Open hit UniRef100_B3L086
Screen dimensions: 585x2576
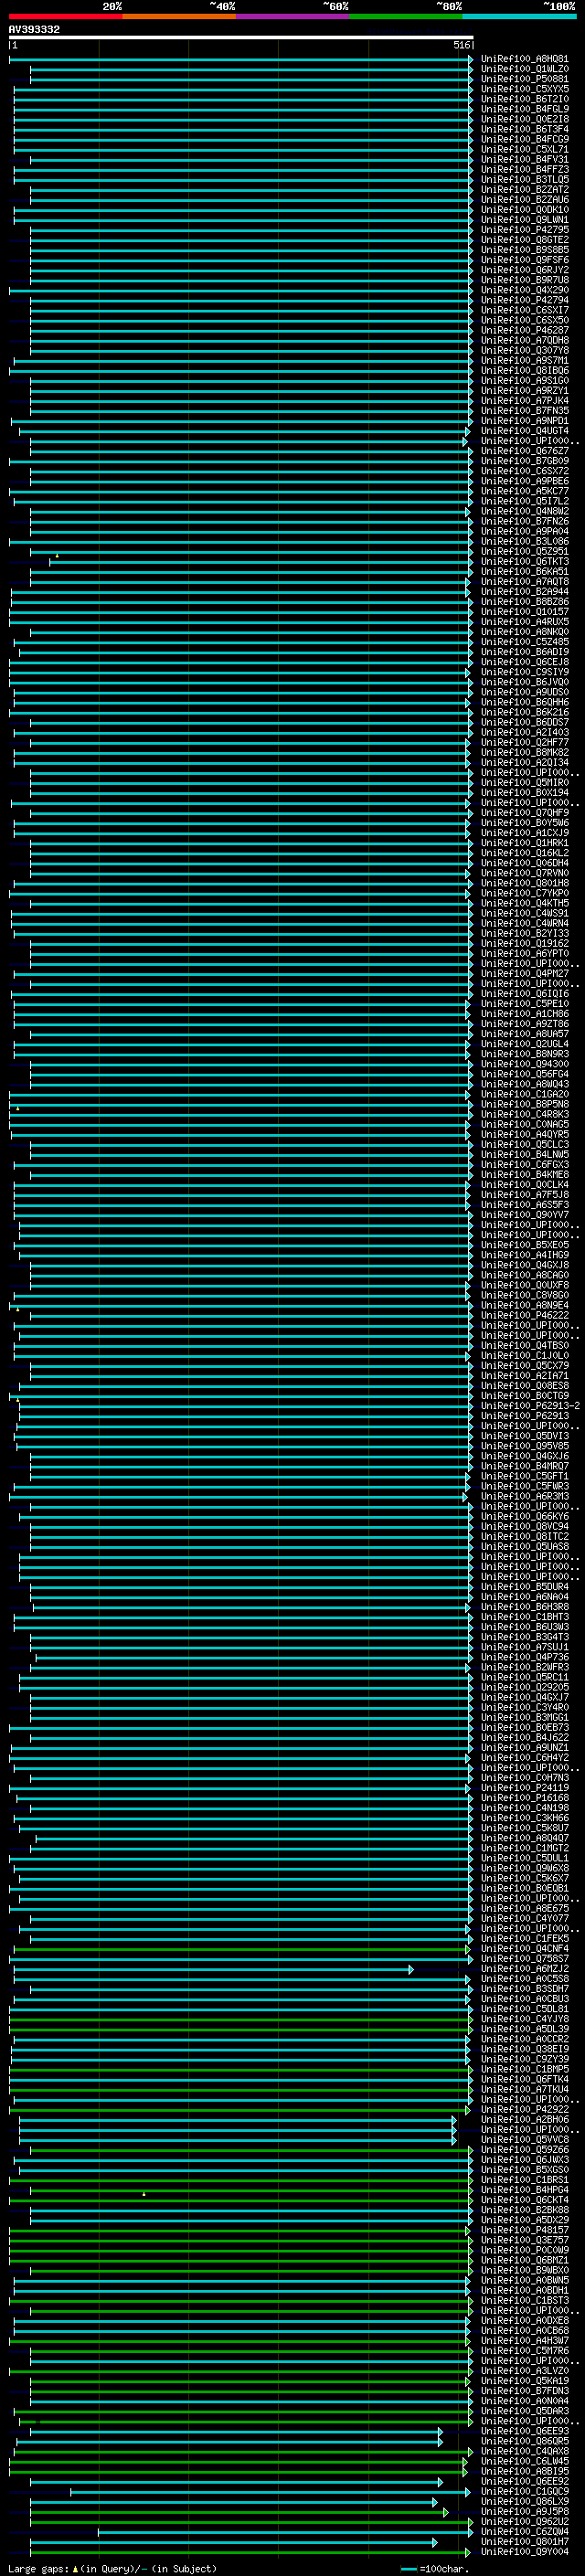click(524, 541)
